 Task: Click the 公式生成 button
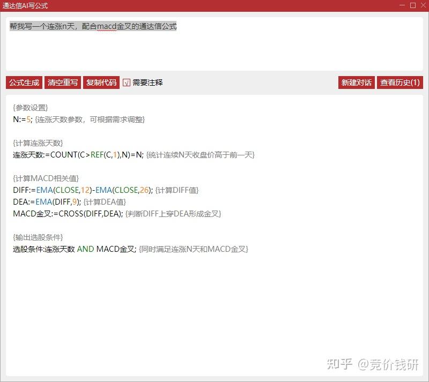(24, 83)
